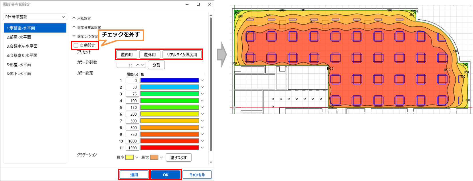This screenshot has height=181, width=473.
Task: Click the 屋内用 preset button
Action: 127,55
